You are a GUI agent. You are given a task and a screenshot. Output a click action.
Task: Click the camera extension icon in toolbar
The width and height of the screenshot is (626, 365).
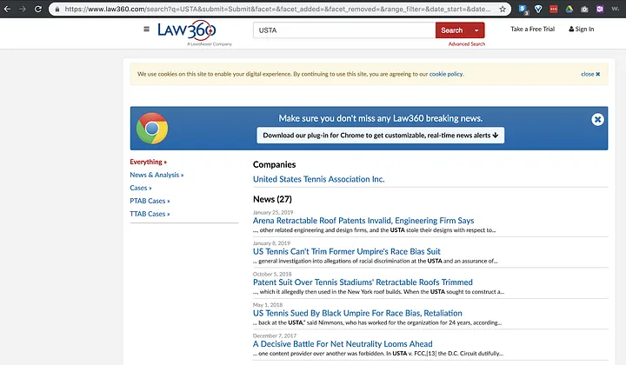pos(584,10)
